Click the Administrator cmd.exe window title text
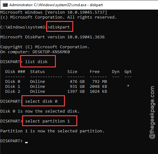This screenshot has width=158, height=154. tap(56, 5)
